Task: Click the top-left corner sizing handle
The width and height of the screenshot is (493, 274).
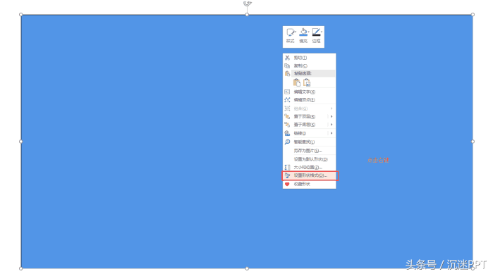Action: point(20,14)
